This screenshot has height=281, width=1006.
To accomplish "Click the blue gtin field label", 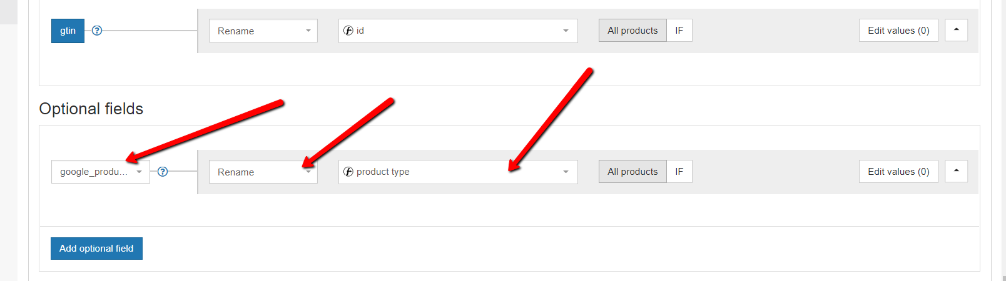I will click(x=68, y=31).
